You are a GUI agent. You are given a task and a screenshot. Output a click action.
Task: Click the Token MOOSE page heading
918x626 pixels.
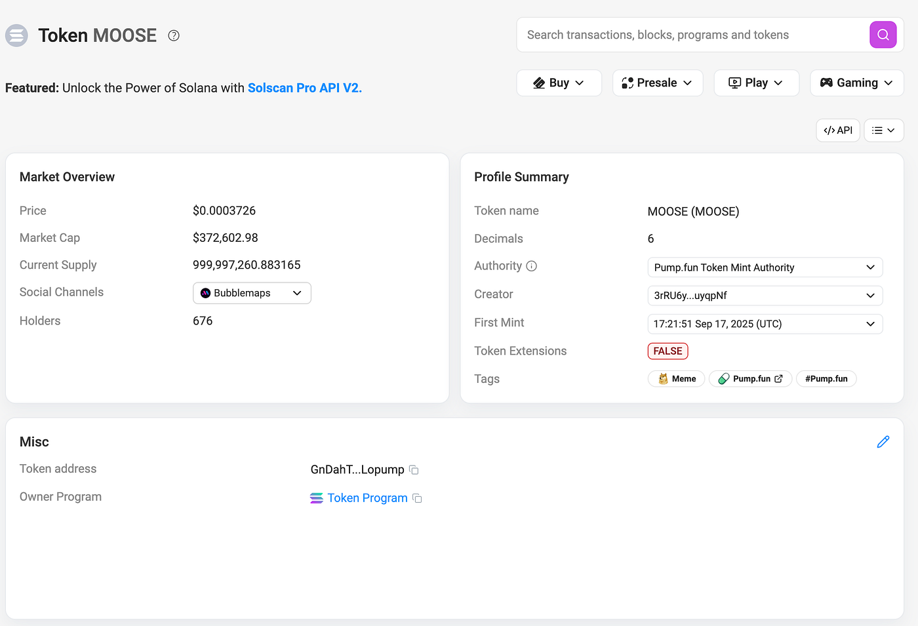[97, 35]
